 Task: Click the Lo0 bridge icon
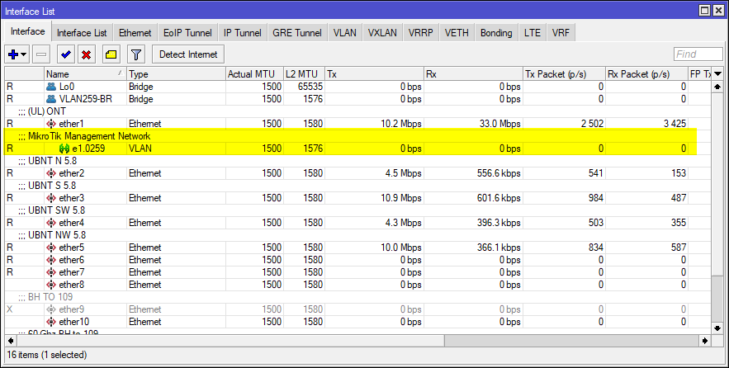(x=51, y=87)
